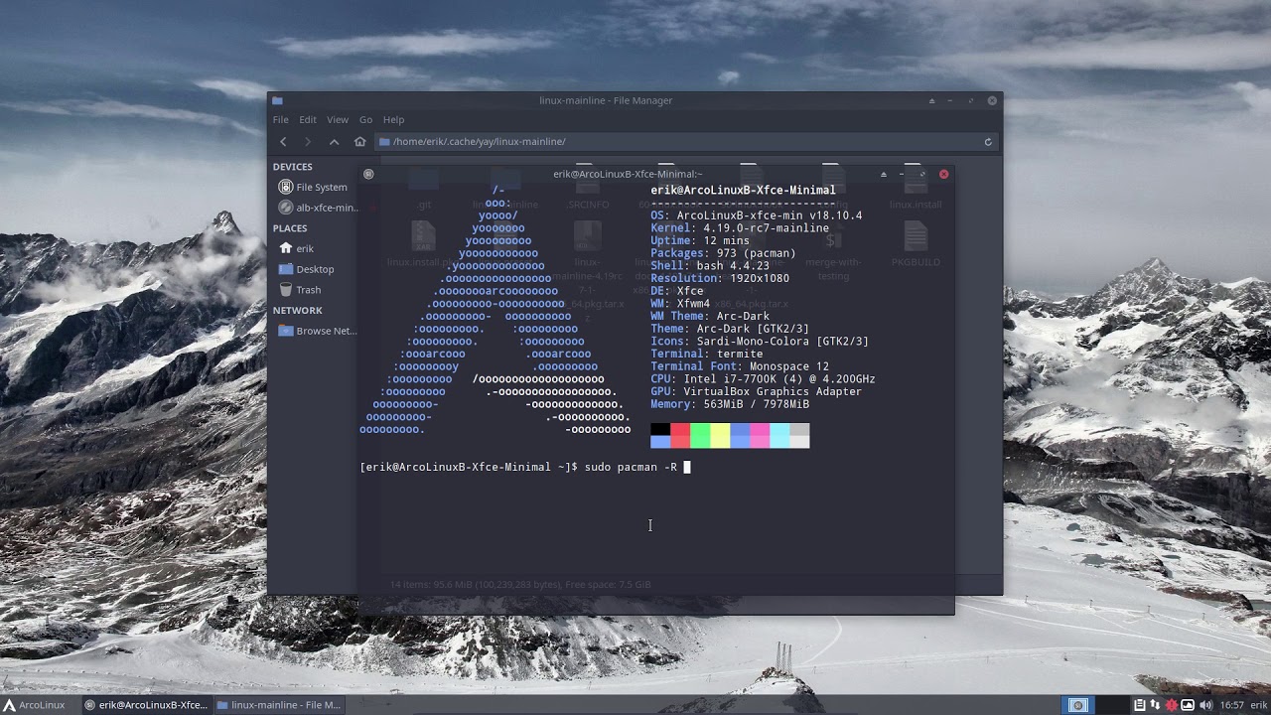The width and height of the screenshot is (1271, 715).
Task: Open the ArcoLinux applications menu
Action: tap(34, 705)
